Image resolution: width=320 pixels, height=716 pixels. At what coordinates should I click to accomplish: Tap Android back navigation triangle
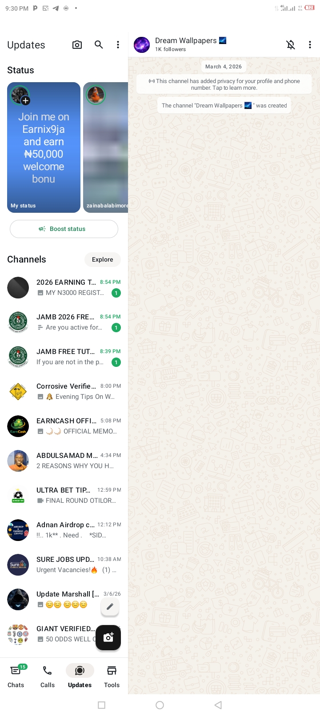pyautogui.click(x=218, y=705)
